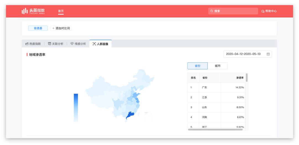This screenshot has height=145, width=299.
Task: Click the 9.31% value cell
Action: (x=233, y=97)
